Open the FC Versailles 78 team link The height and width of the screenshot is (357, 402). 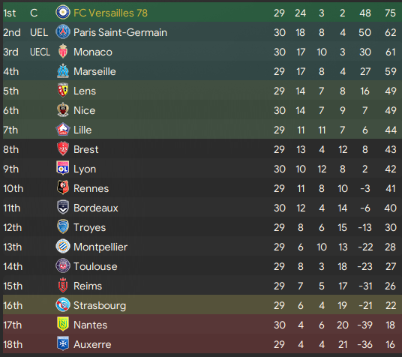(110, 13)
